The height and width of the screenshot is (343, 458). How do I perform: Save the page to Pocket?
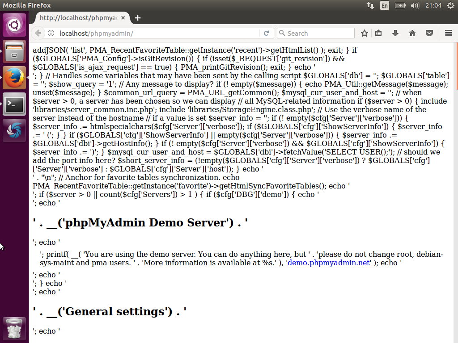[x=429, y=33]
